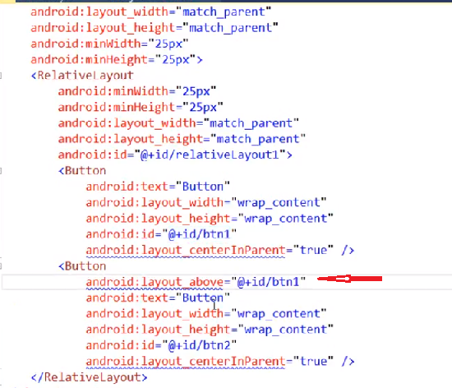Click RelativeLayout's android:layout_height="match_parent" indented line
452x388 pixels.
(182, 139)
